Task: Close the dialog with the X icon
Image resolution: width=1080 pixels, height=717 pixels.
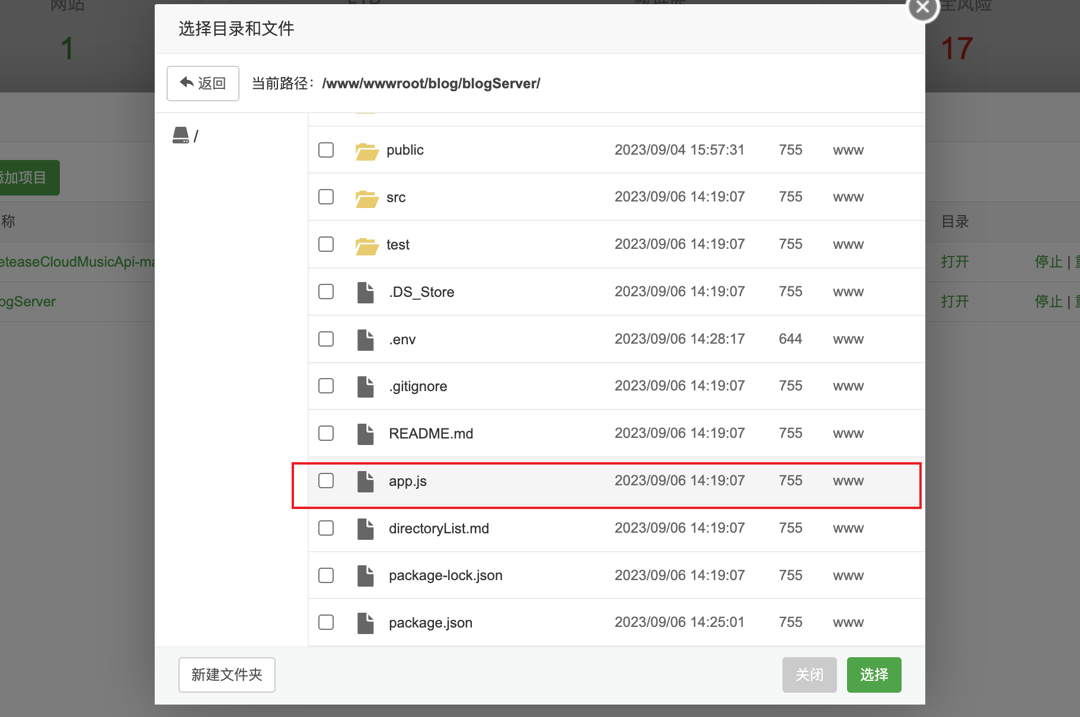Action: pos(923,7)
